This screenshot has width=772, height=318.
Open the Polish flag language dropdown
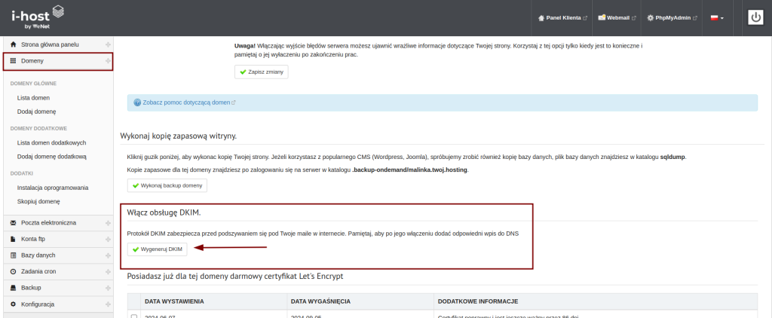[x=717, y=18]
